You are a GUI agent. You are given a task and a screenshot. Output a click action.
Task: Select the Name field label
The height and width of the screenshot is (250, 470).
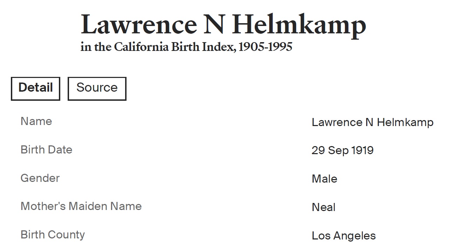(36, 121)
